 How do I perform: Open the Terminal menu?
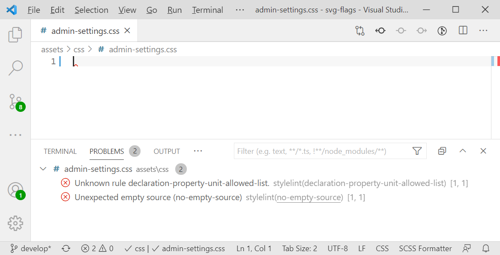coord(207,9)
